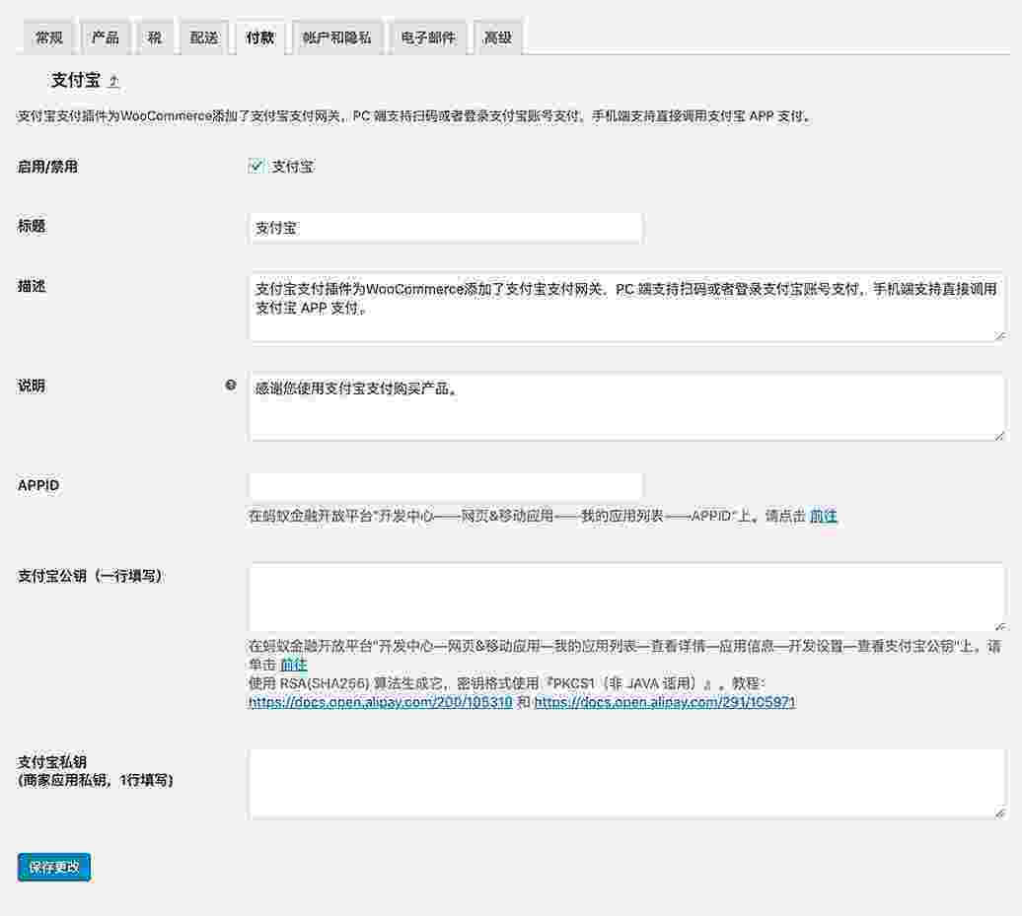
Task: Grab the resize handle of 描述 textarea
Action: 1000,335
